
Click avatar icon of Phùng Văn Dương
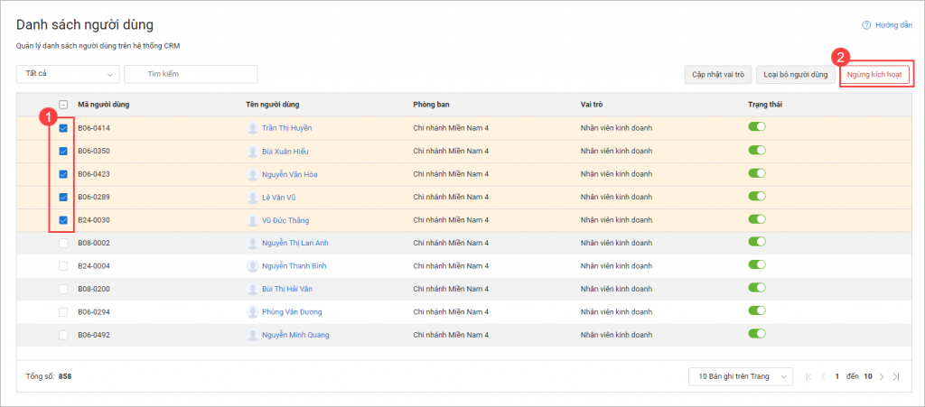point(253,312)
